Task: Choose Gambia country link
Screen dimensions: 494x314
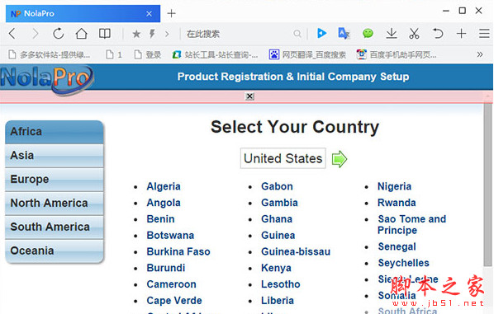Action: [x=279, y=203]
